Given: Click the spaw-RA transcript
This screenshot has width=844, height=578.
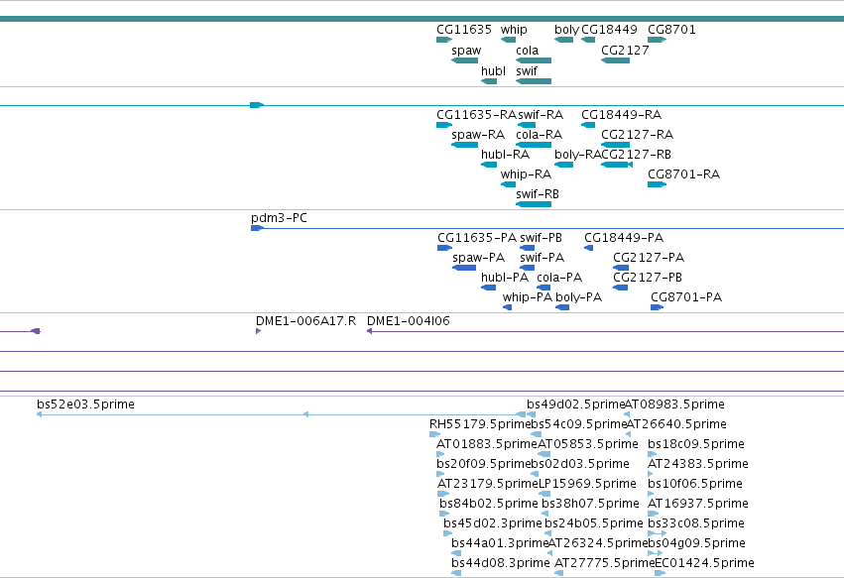Looking at the screenshot, I should click(x=464, y=145).
